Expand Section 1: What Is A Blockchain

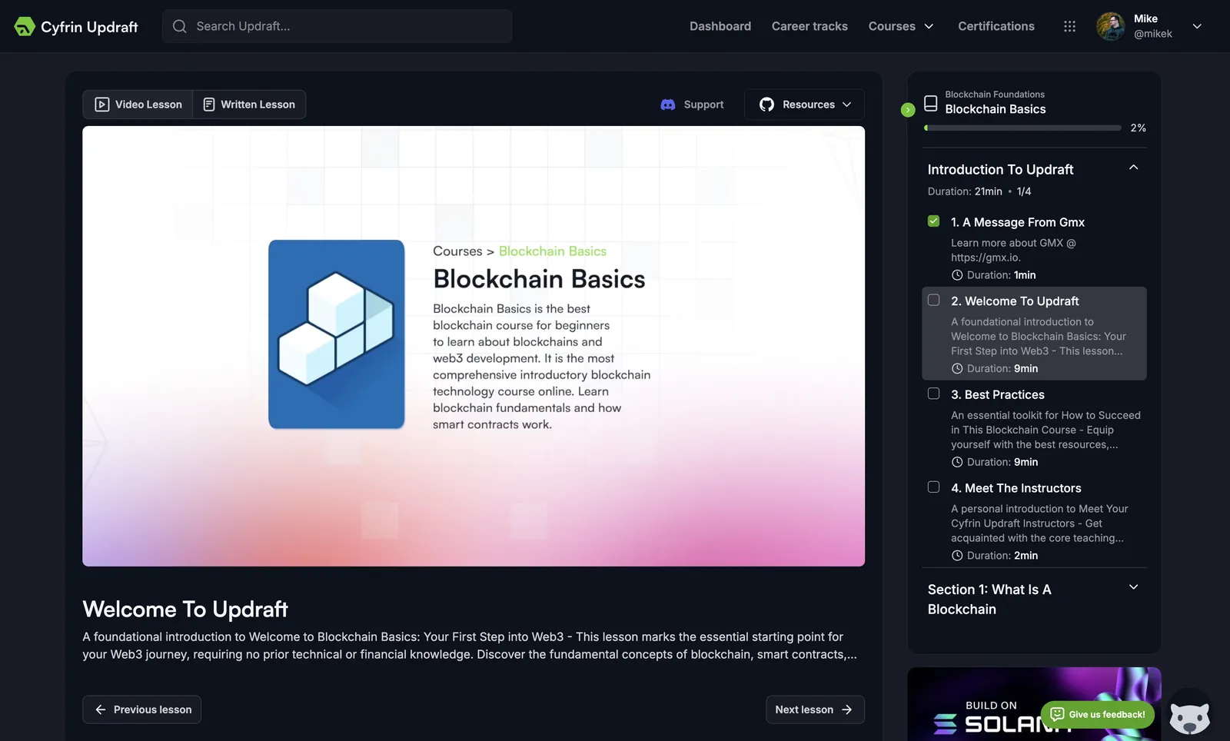coord(1133,587)
